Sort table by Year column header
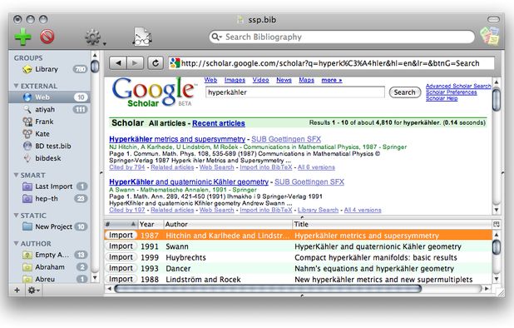514x328 pixels. pyautogui.click(x=151, y=224)
